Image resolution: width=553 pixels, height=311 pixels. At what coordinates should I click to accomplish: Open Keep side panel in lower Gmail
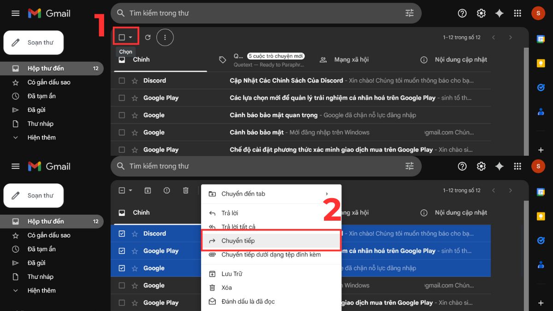pos(541,217)
